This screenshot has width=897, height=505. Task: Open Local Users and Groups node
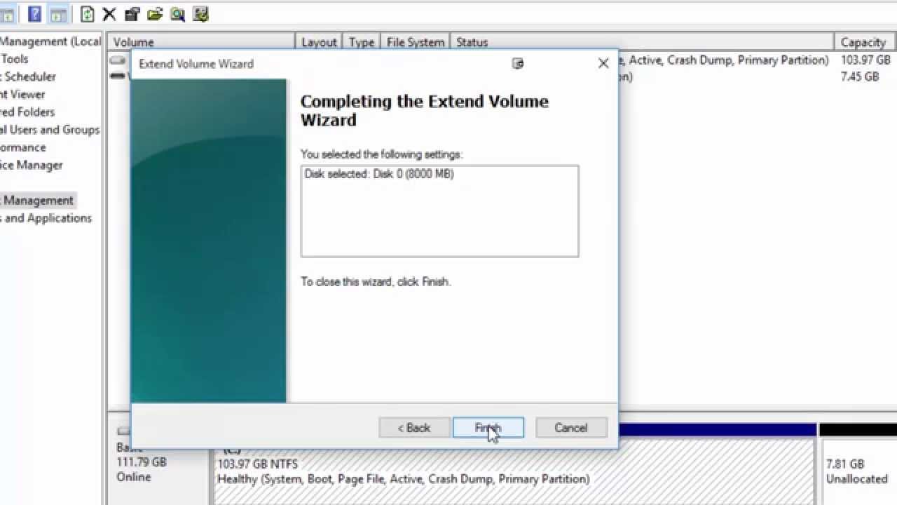pyautogui.click(x=50, y=130)
